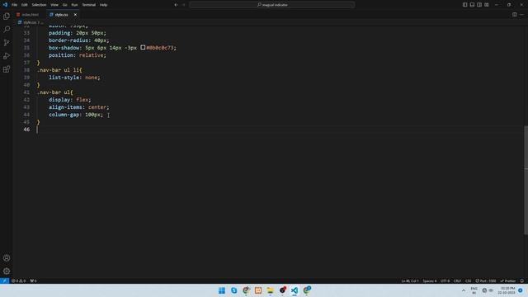Open the errors and warnings count

19,280
